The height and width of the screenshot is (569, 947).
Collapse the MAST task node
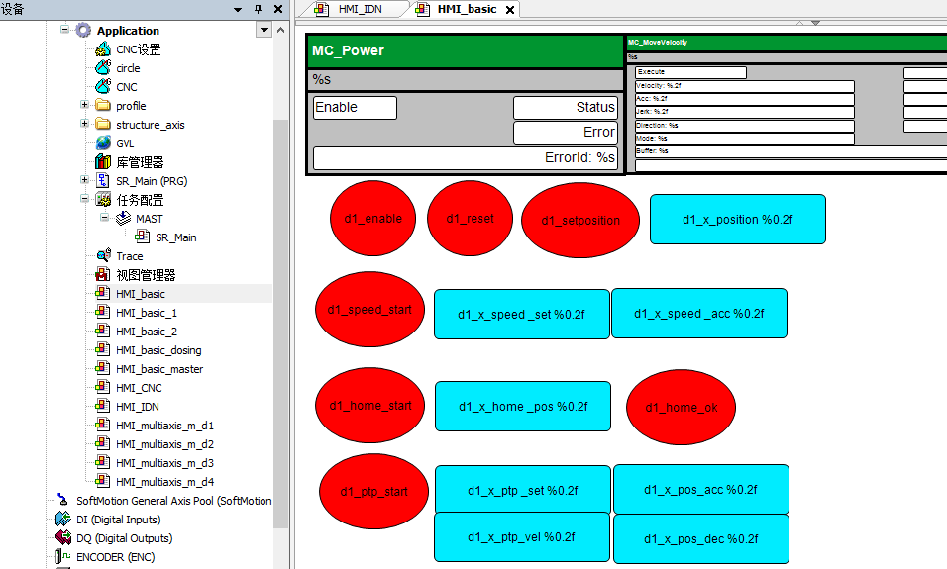pos(104,219)
